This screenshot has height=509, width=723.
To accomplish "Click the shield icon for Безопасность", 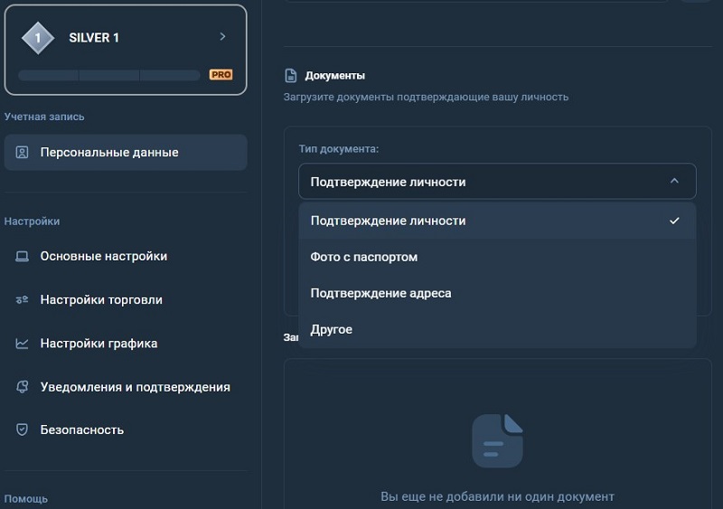I will click(22, 429).
